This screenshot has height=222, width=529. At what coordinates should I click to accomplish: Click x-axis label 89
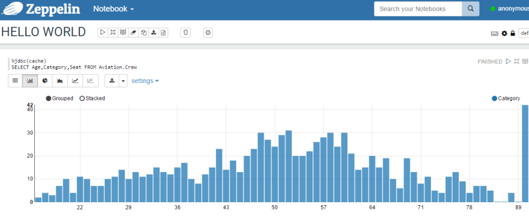[519, 208]
